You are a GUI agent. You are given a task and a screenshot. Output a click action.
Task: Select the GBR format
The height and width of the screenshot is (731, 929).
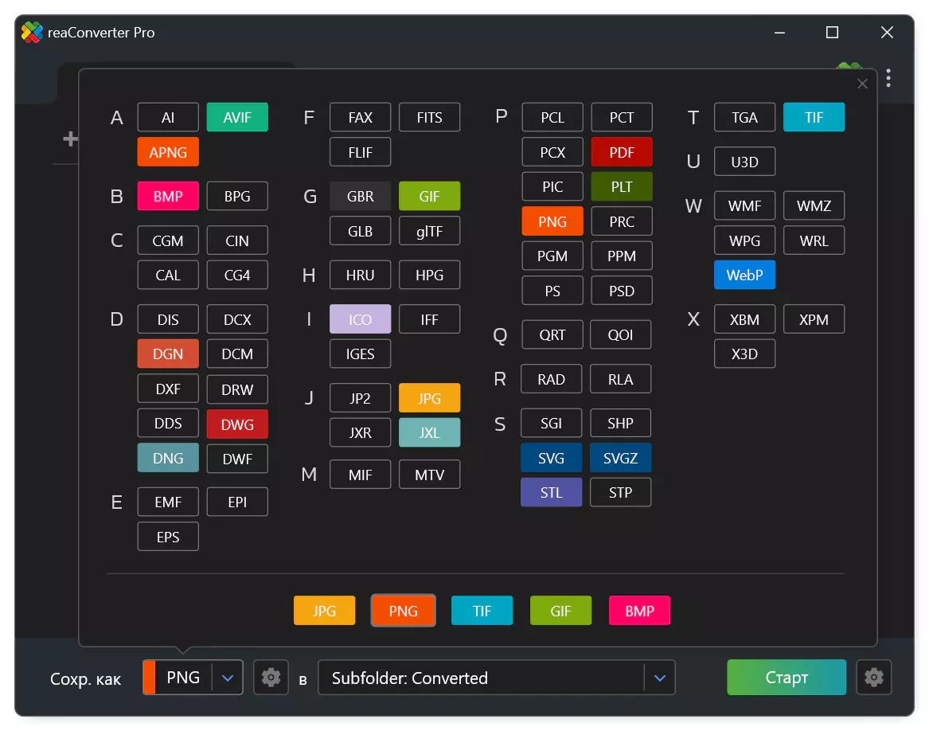click(361, 196)
